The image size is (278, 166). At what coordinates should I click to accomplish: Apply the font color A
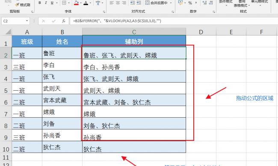pos(86,3)
